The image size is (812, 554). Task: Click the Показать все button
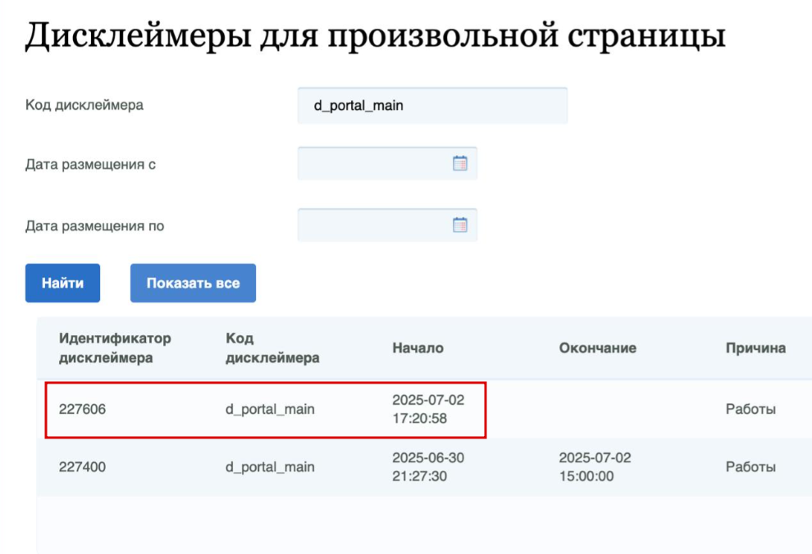click(194, 283)
